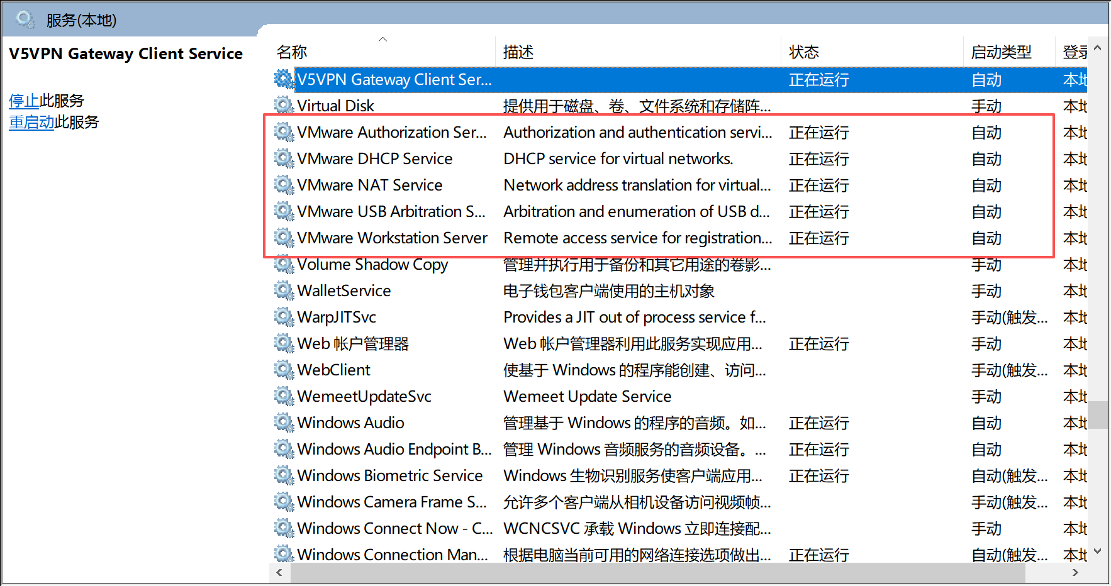Viewport: 1111px width, 586px height.
Task: Click 'DHCP service for virtual networks.' description
Action: coord(618,158)
